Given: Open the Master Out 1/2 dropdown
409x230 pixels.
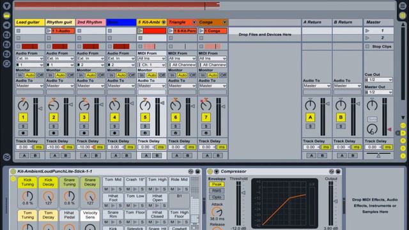Looking at the screenshot, I should click(379, 92).
